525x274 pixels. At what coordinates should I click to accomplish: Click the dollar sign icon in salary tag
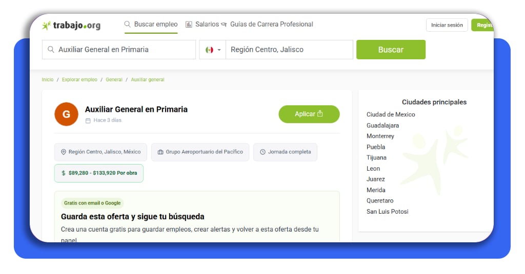63,173
